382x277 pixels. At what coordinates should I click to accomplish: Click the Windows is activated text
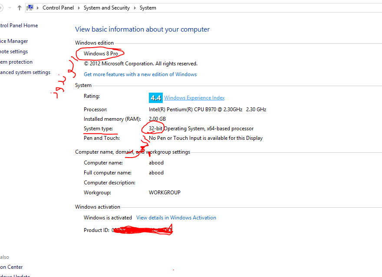108,218
